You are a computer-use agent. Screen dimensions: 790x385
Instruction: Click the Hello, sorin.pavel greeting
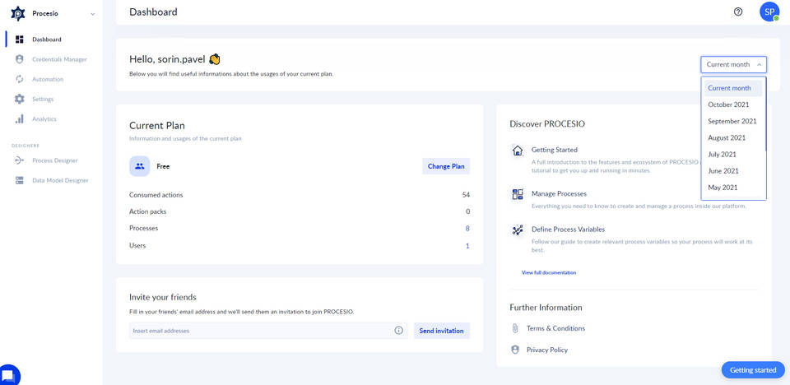point(174,59)
